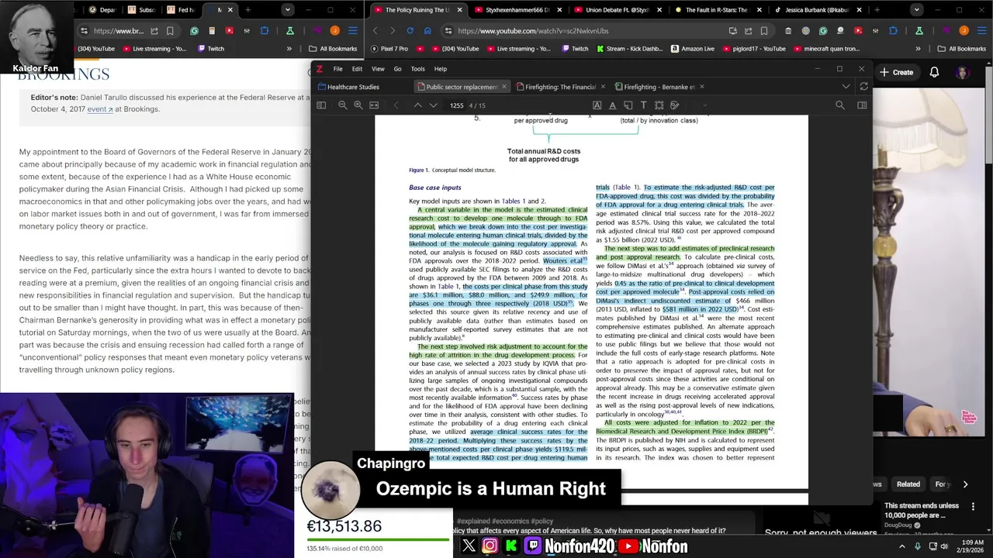Open new tab in YouTube browser window

coord(877,10)
